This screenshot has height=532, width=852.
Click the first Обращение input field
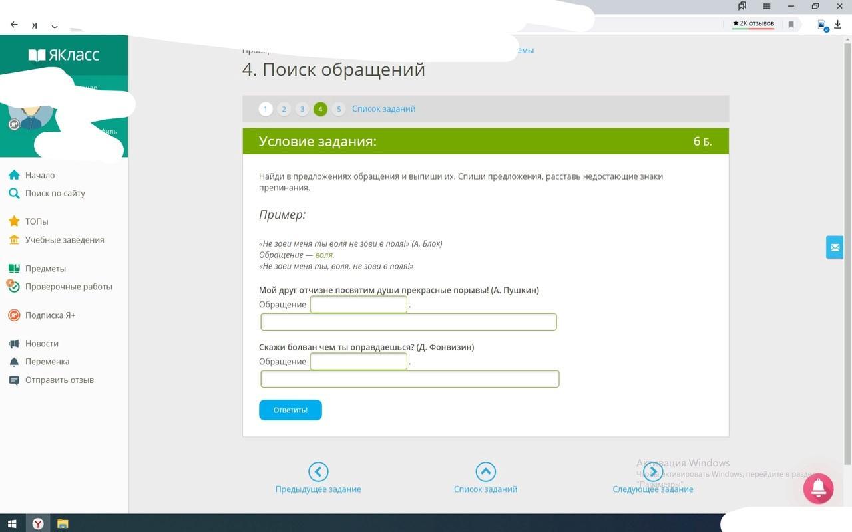(x=358, y=305)
